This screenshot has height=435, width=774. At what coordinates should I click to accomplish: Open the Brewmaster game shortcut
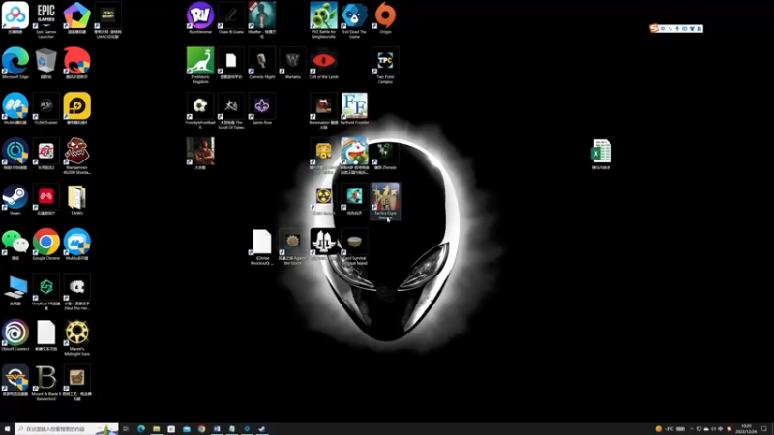click(323, 110)
